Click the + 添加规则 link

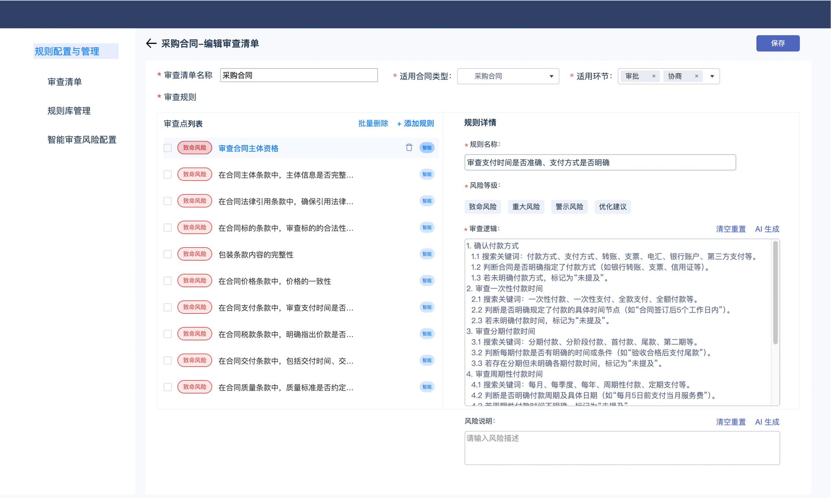pos(415,124)
